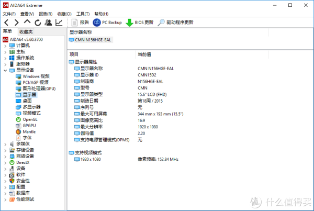This screenshot has height=211, width=314.
Task: Click the 性能测试 benchmark icon
Action: 12,199
